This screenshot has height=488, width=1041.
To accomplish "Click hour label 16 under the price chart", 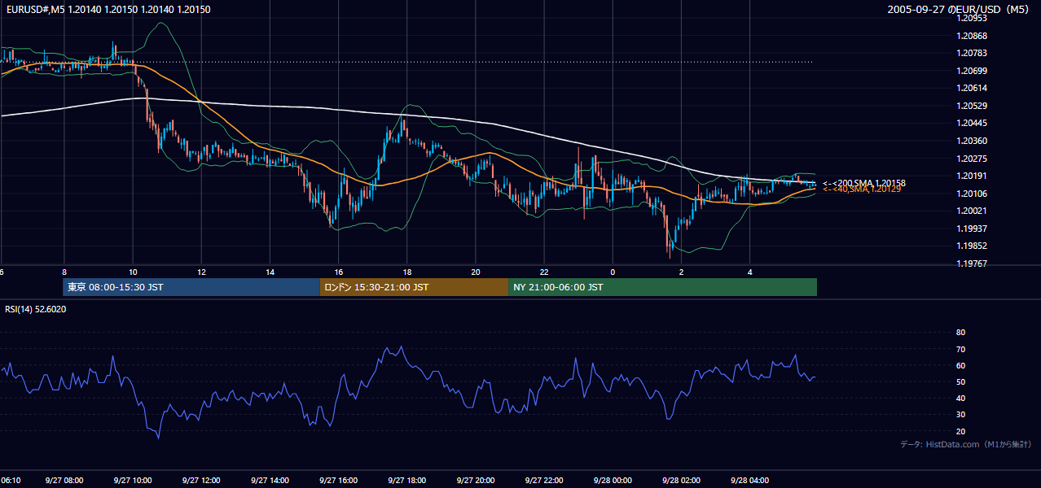I will [x=338, y=272].
